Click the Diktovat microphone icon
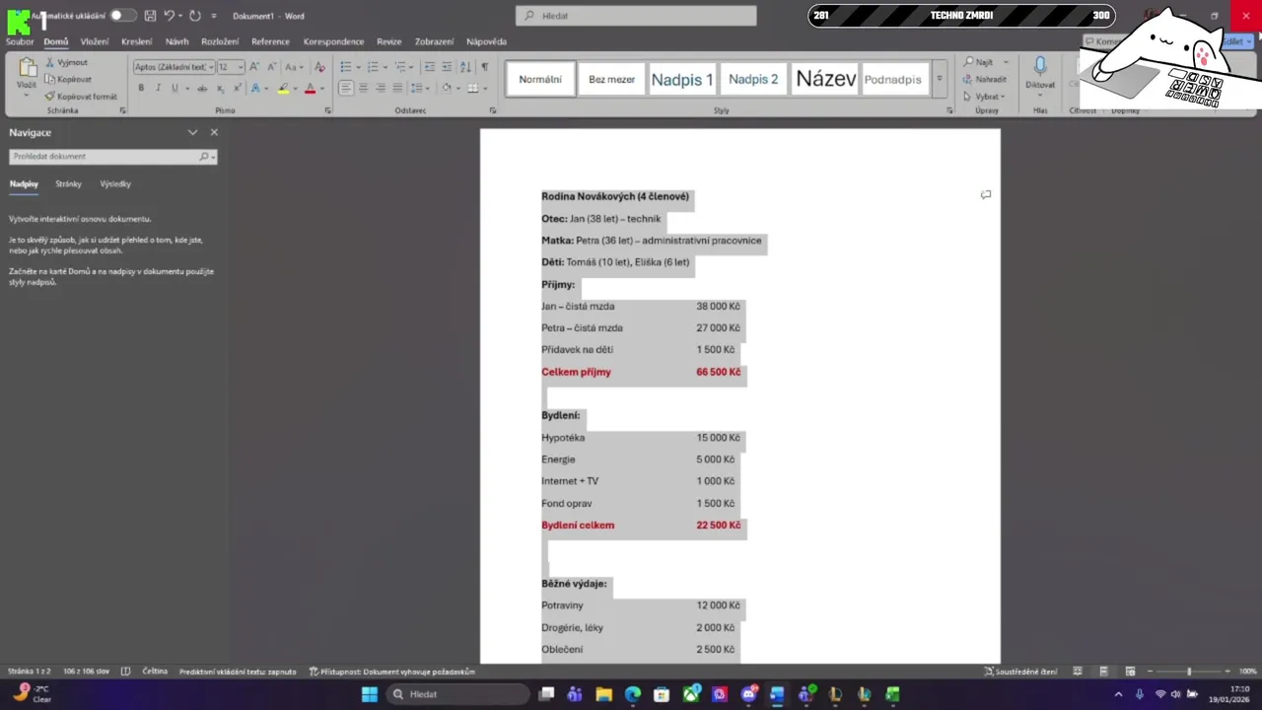The width and height of the screenshot is (1262, 710). [1040, 66]
